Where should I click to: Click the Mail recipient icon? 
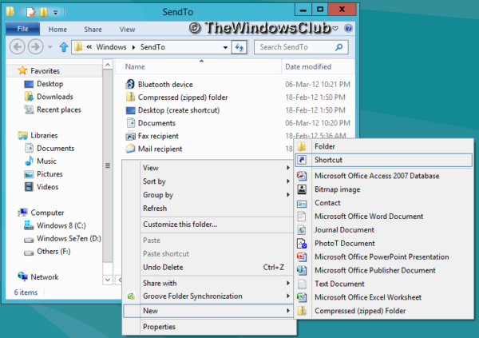click(130, 149)
